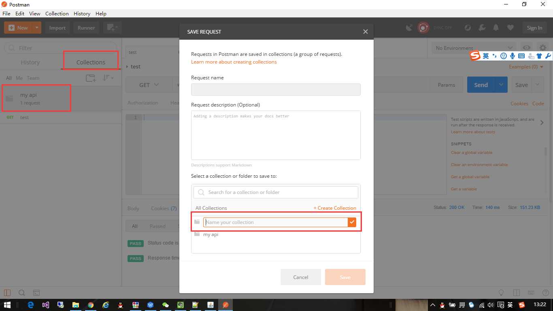Image resolution: width=553 pixels, height=311 pixels.
Task: Click the blue Send button
Action: (481, 85)
